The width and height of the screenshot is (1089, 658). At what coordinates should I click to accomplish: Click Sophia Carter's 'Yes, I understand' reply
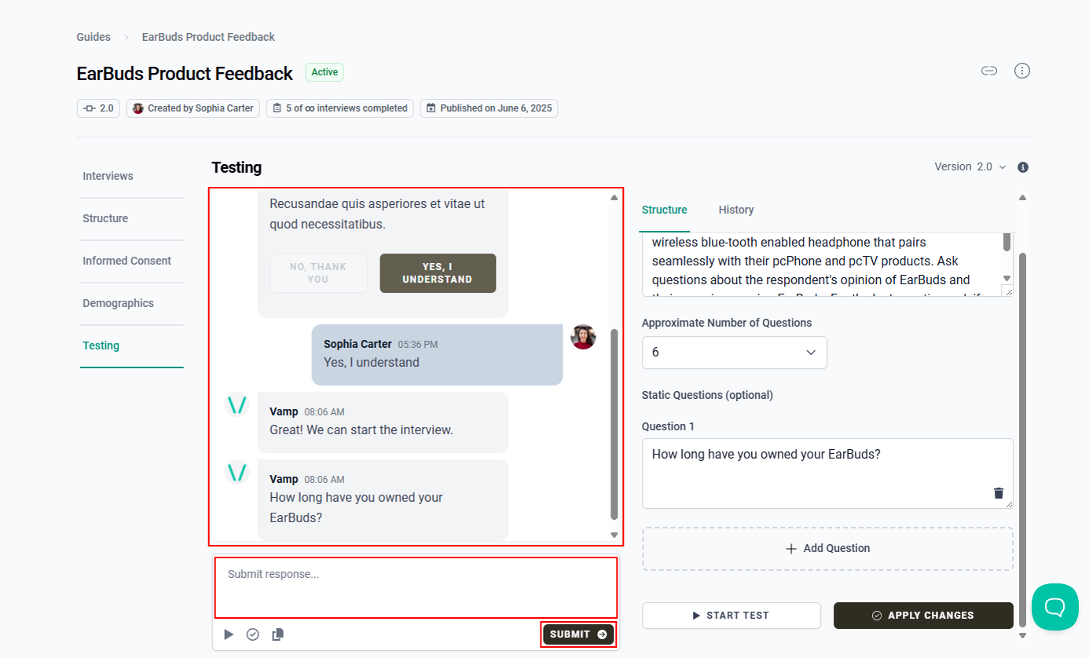437,355
